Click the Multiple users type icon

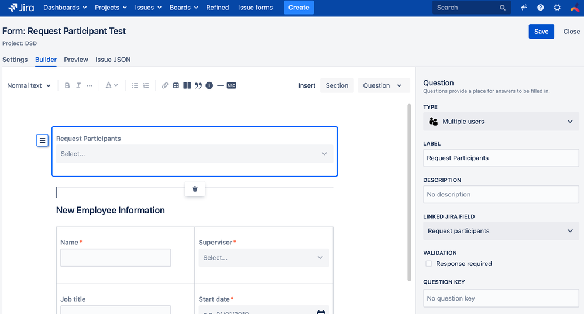433,122
